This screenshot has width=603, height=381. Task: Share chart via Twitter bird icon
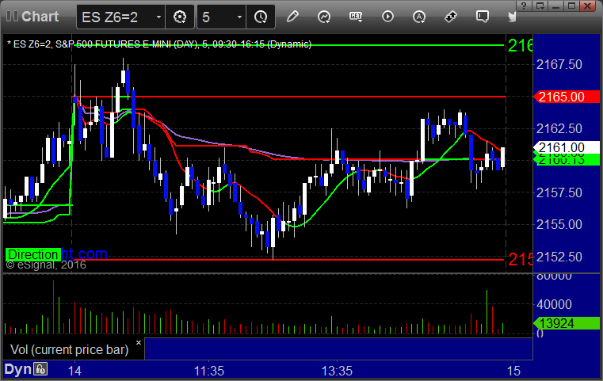coord(512,17)
